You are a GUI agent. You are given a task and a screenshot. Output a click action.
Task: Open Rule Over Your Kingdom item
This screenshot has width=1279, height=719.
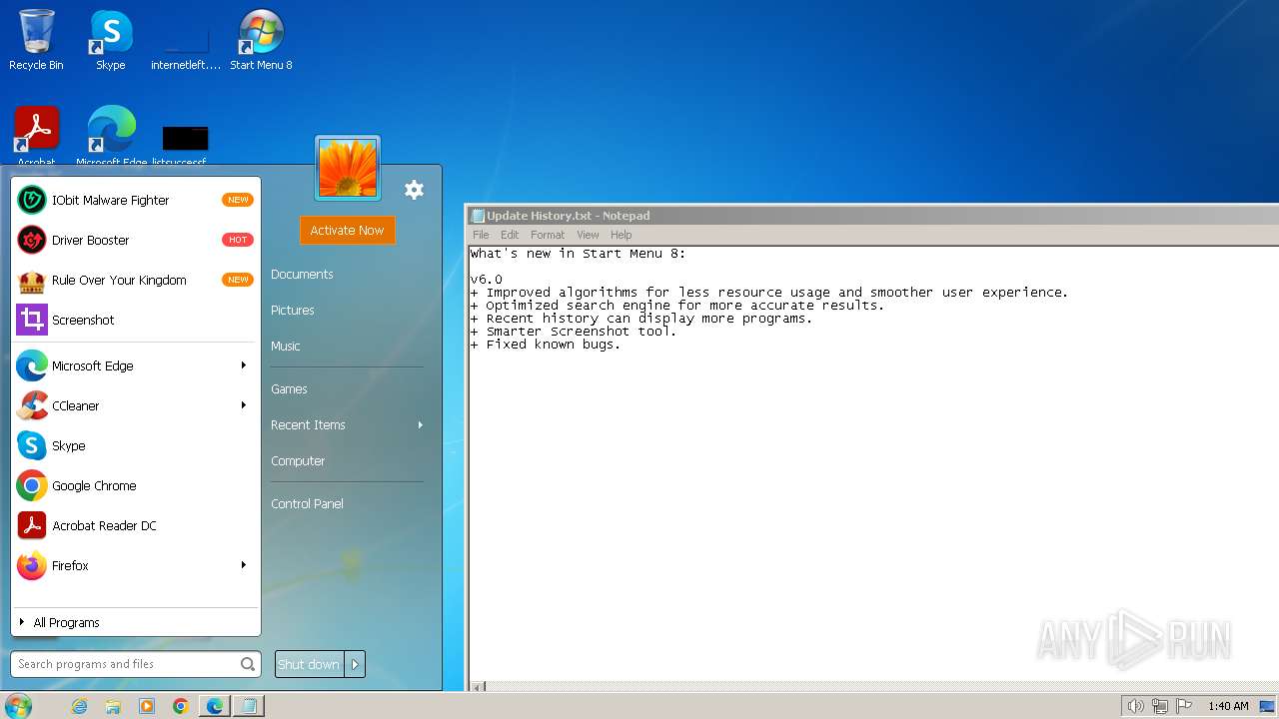(x=135, y=280)
